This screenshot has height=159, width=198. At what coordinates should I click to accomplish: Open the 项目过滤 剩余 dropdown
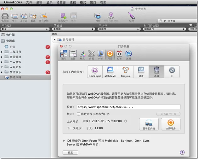click(25, 29)
